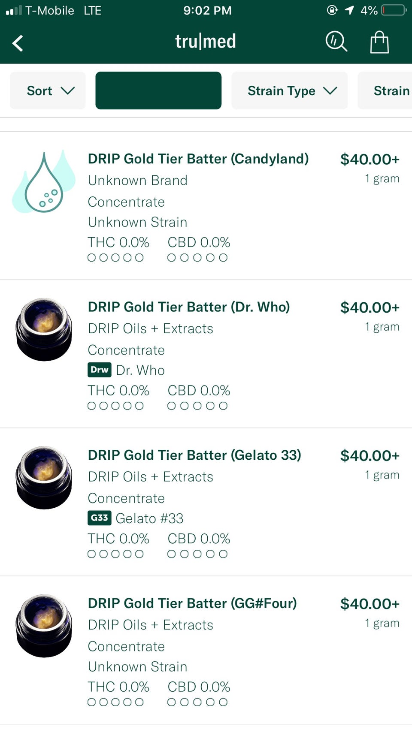Open the partially visible Strain filter
412x732 pixels.
coord(388,90)
